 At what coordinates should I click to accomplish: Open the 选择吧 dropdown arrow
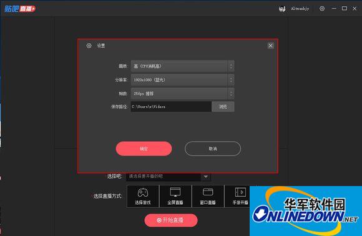click(205, 177)
